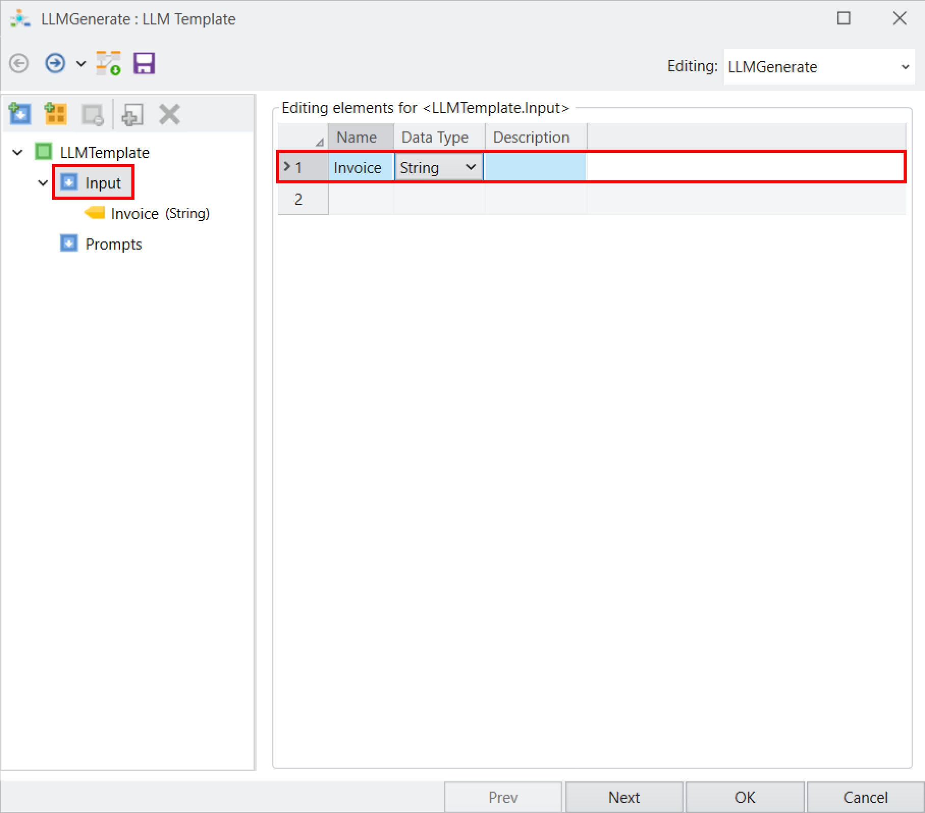The width and height of the screenshot is (925, 813).
Task: Click the LLMGenerate window app icon
Action: (20, 19)
